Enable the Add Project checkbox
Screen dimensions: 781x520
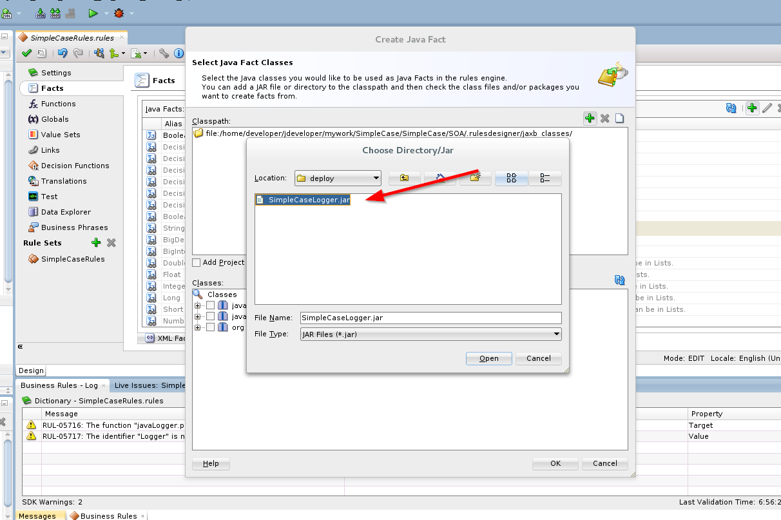click(197, 262)
